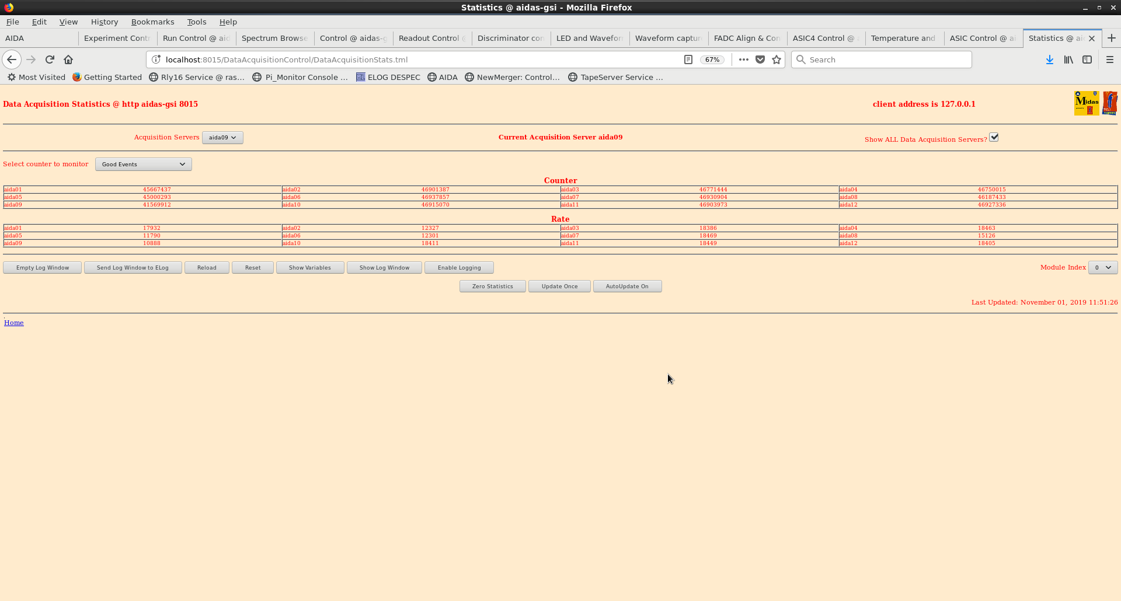Open the Downloads arrow icon
The width and height of the screenshot is (1121, 601).
1049,60
